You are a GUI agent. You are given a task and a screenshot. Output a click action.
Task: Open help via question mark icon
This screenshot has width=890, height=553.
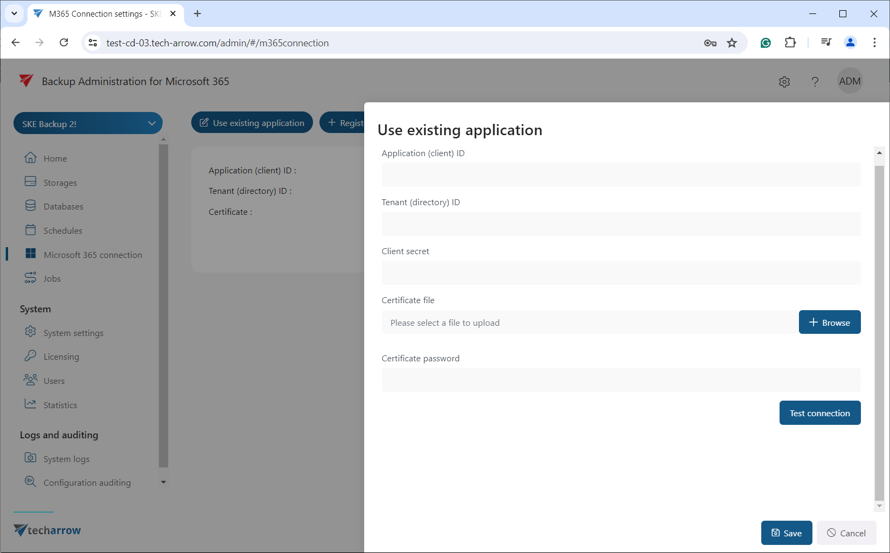pos(815,82)
